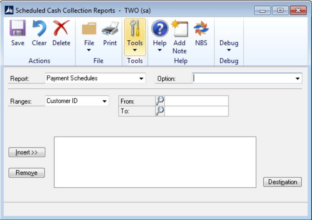Click the Destination button

283,182
